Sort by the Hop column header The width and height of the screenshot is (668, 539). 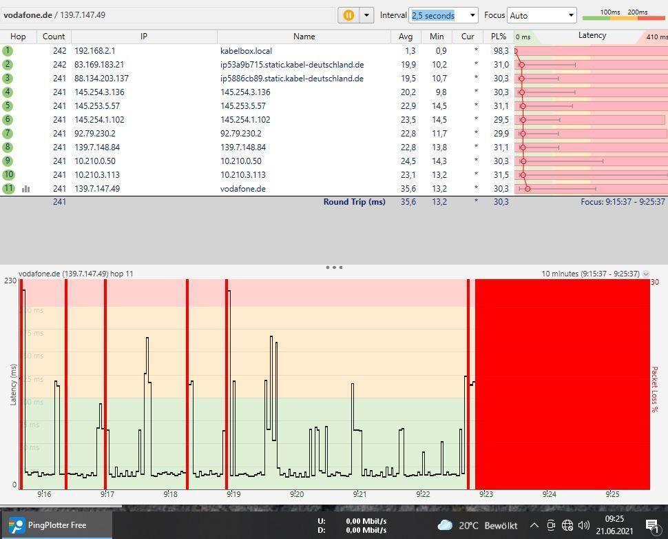coord(19,37)
